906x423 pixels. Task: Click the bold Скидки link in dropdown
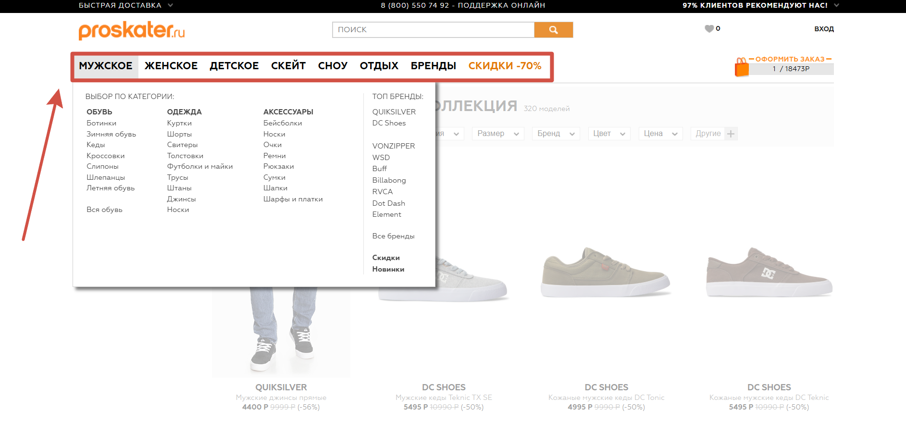[x=386, y=258]
